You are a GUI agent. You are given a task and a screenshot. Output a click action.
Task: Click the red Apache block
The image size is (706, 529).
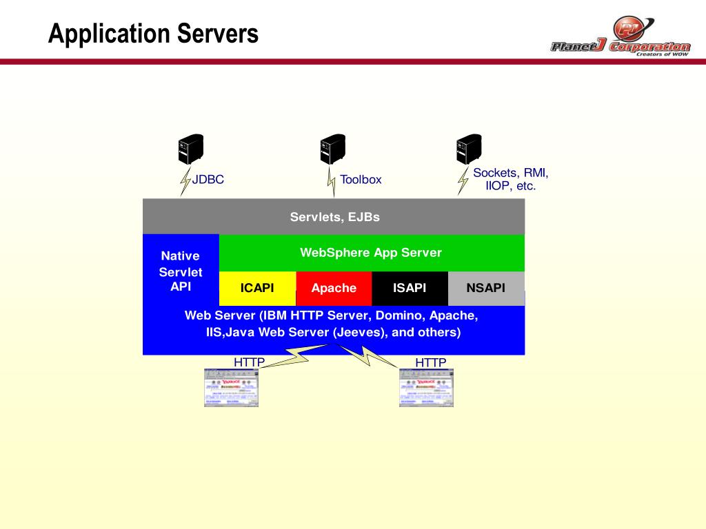pos(334,289)
